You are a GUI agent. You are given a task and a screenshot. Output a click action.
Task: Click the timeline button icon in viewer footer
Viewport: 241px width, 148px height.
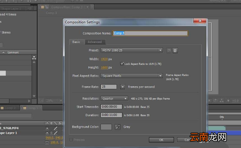point(215,100)
